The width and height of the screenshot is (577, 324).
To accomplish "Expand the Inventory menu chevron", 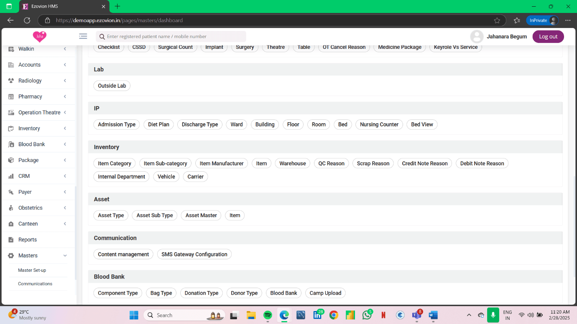I will [65, 129].
